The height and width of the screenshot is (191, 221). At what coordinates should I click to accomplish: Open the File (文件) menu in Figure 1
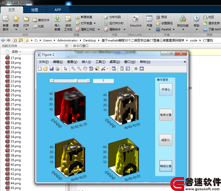point(43,62)
